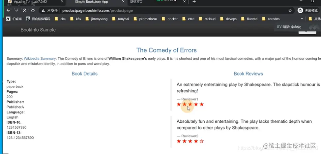Click the PublisherA value
The height and width of the screenshot is (154, 321).
[x=15, y=107]
